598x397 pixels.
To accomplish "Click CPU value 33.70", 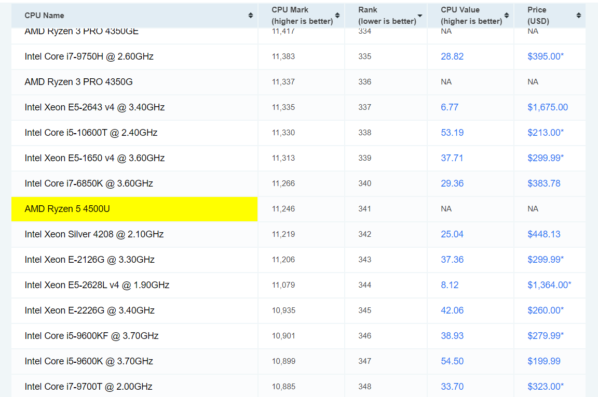I will (x=452, y=387).
